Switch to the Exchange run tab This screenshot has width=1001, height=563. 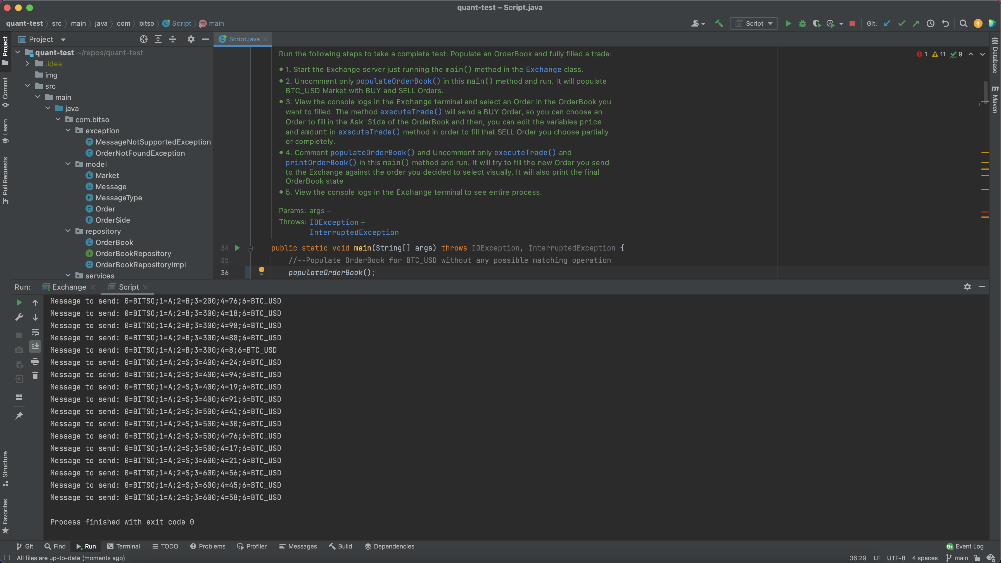pyautogui.click(x=69, y=287)
